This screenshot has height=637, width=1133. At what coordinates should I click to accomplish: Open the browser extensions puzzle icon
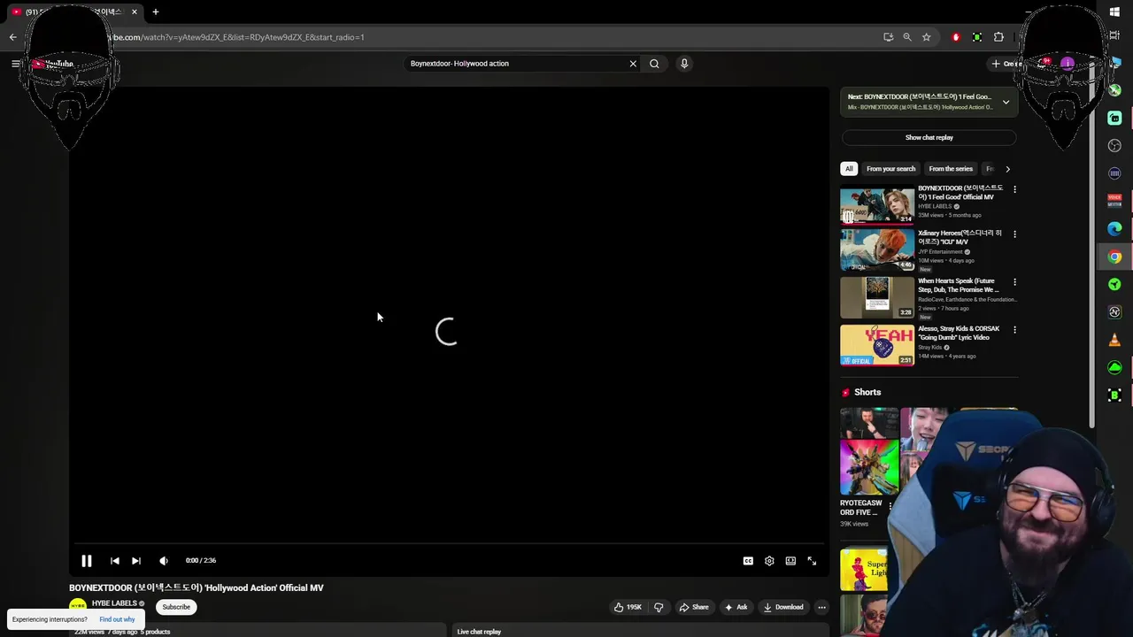click(998, 37)
